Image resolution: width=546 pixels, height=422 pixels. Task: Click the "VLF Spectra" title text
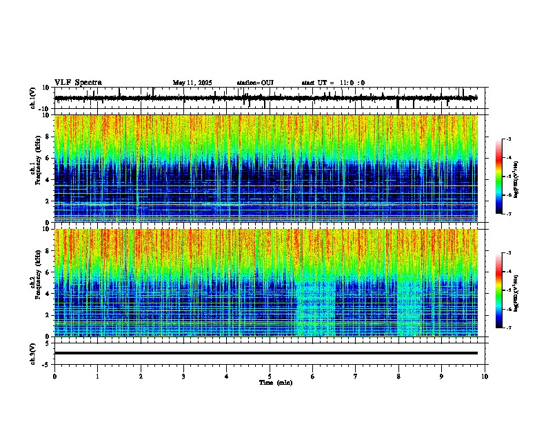[x=78, y=83]
